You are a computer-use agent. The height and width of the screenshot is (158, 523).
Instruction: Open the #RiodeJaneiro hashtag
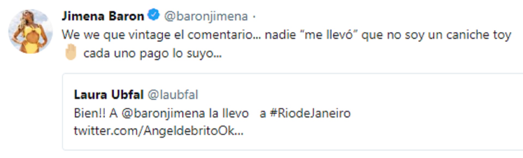pos(310,113)
